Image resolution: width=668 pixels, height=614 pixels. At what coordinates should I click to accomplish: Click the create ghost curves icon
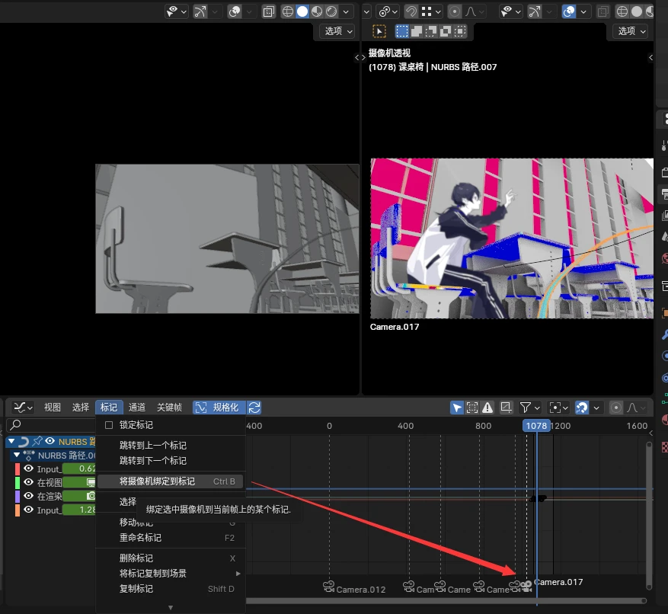[x=506, y=408]
